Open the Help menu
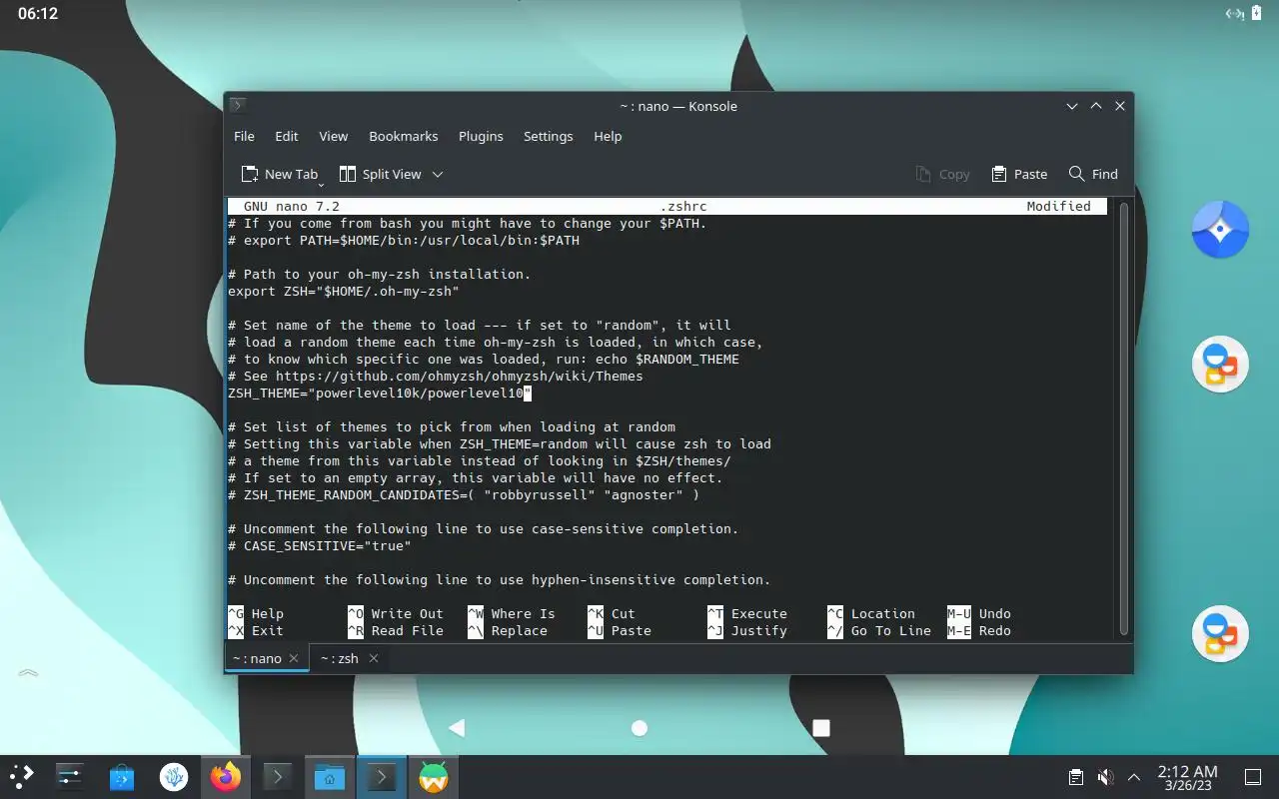The width and height of the screenshot is (1279, 799). tap(608, 136)
